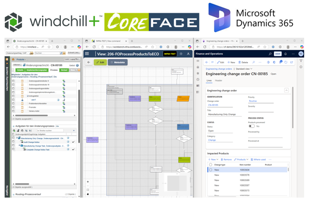This screenshot has width=309, height=200.
Task: Click the minimap thumbnail in CoreFace canvas
Action: [174, 184]
